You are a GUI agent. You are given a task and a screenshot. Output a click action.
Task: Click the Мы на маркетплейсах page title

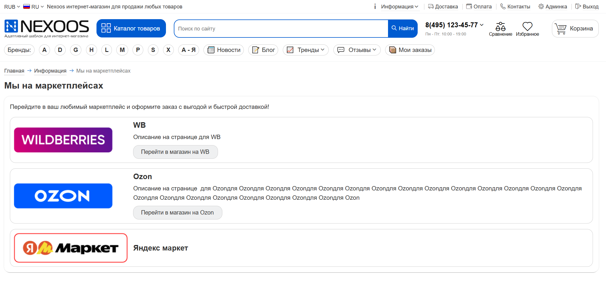point(54,86)
